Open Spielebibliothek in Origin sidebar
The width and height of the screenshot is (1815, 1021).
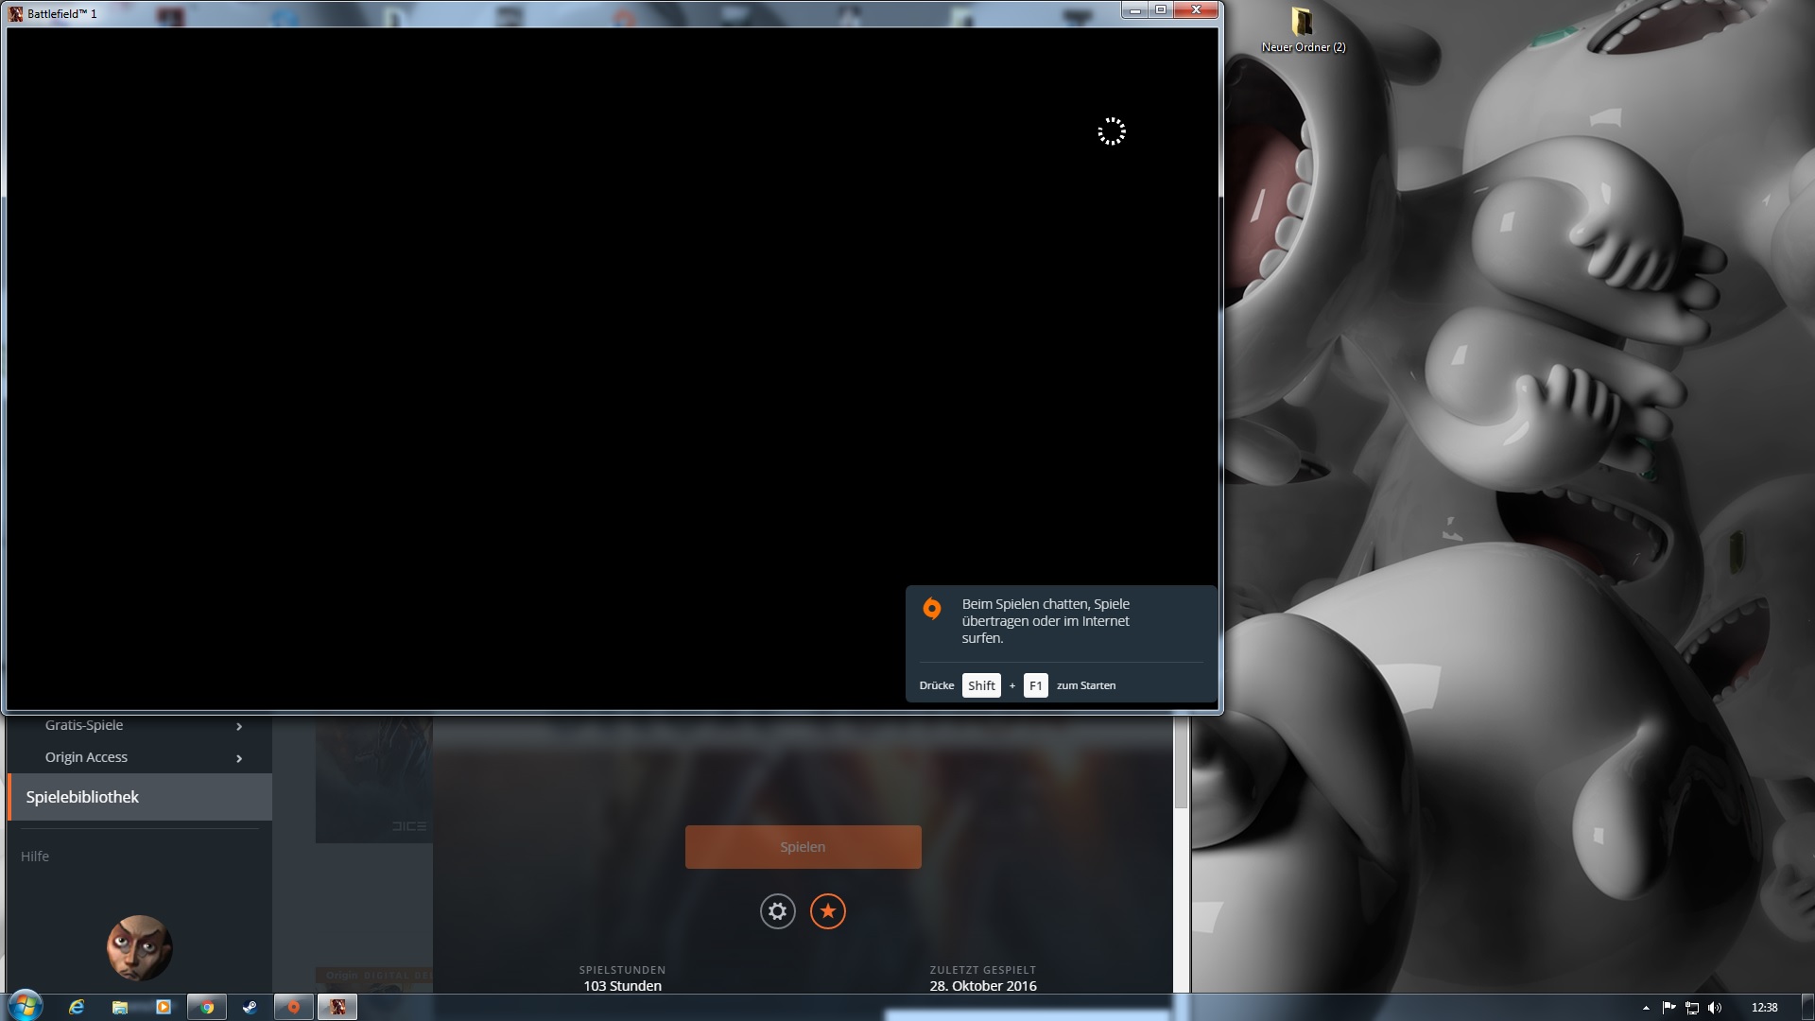coord(140,797)
